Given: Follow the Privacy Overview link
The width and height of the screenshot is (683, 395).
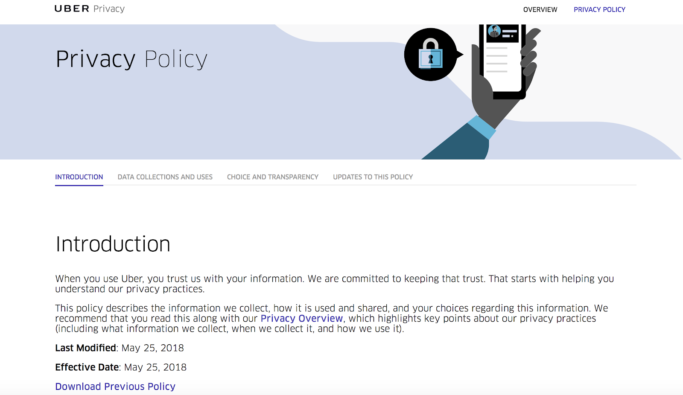Looking at the screenshot, I should (x=302, y=318).
